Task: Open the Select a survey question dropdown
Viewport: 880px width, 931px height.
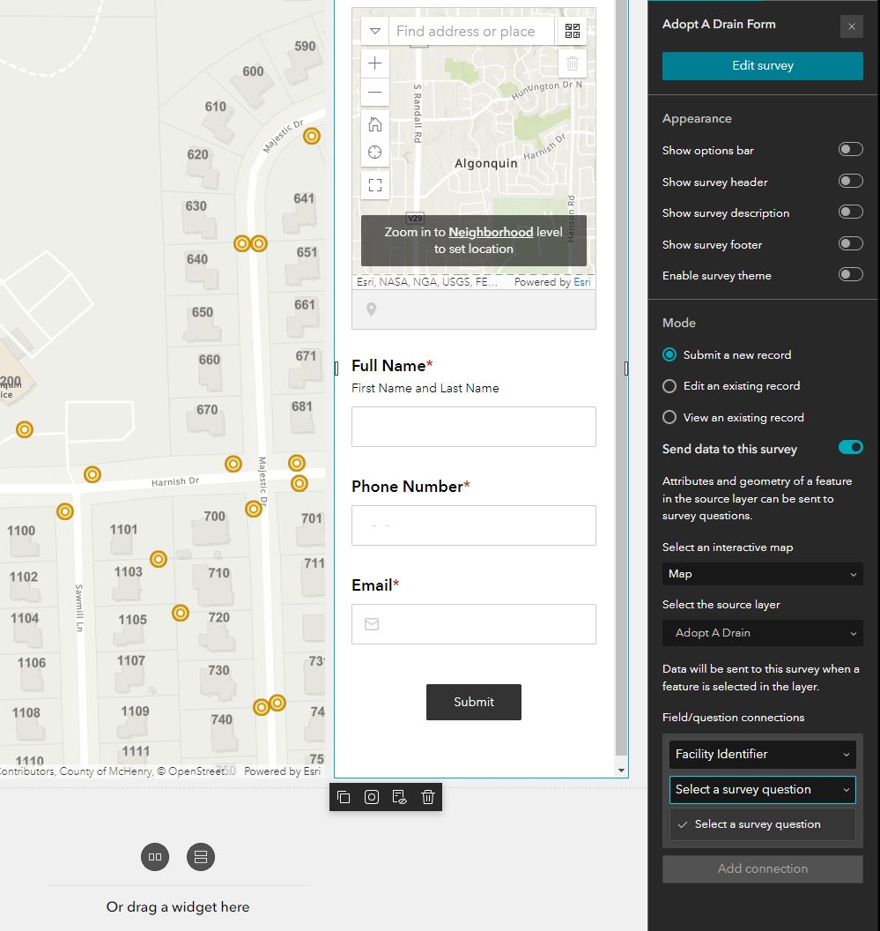Action: coord(762,789)
